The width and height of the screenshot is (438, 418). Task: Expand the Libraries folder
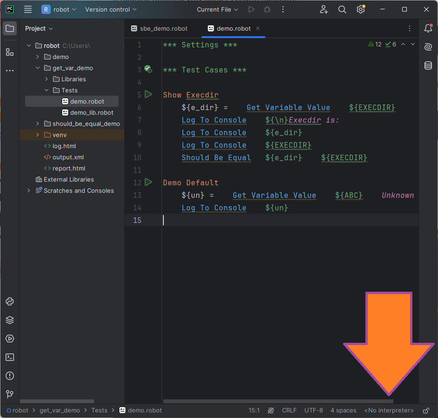[47, 79]
